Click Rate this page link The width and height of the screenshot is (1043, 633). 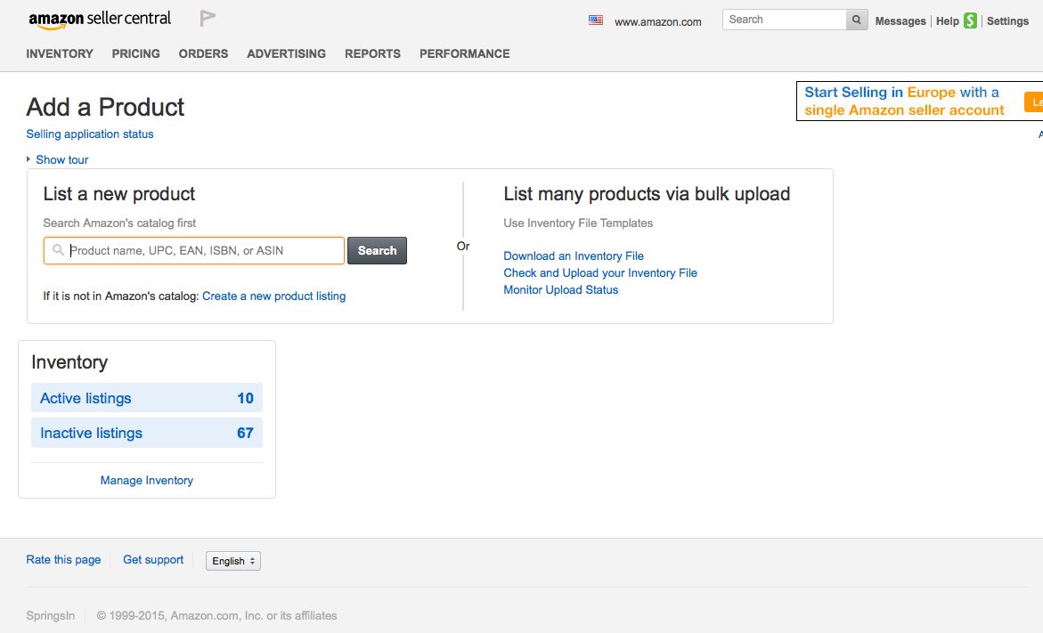(x=63, y=559)
